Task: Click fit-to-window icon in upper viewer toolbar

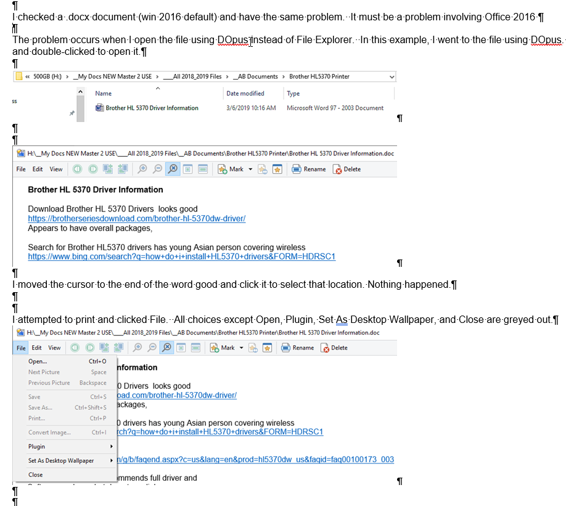Action: [x=203, y=169]
